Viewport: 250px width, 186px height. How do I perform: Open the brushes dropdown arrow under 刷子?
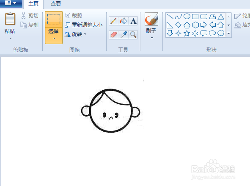coord(152,38)
